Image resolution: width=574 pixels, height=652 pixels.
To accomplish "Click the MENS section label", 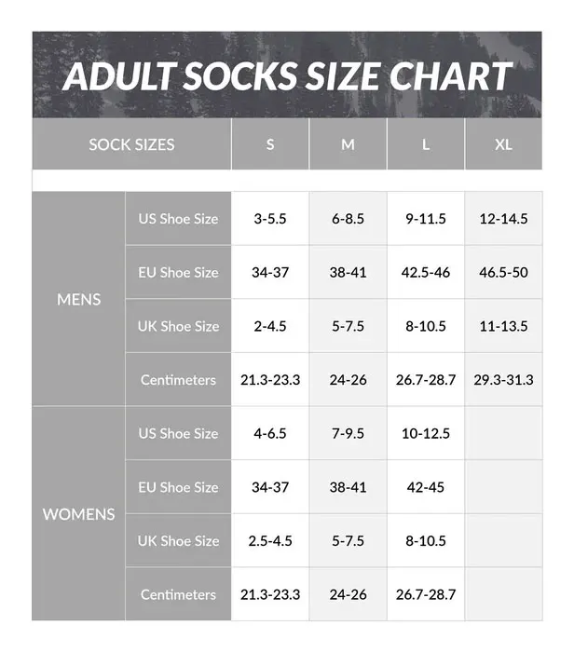I will point(78,299).
